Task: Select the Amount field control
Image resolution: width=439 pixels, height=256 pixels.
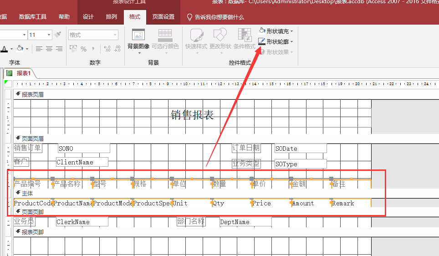Action: pyautogui.click(x=311, y=203)
